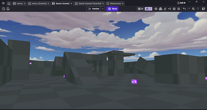207x110 pixels.
Task: Minimize the GDevelop window
Action: 190,2
